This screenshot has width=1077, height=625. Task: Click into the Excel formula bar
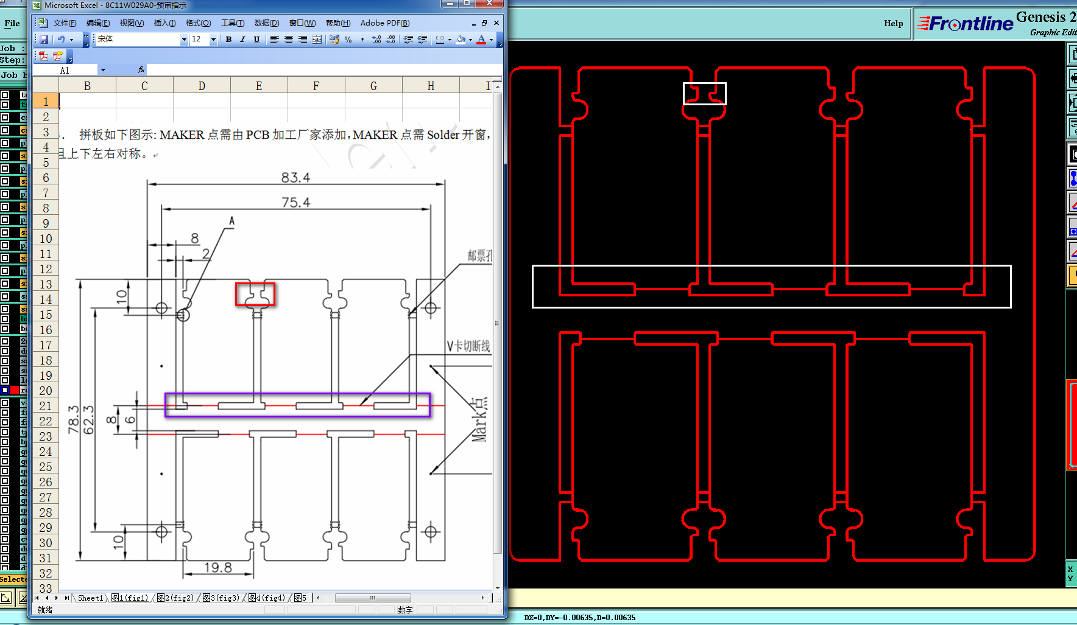point(325,70)
